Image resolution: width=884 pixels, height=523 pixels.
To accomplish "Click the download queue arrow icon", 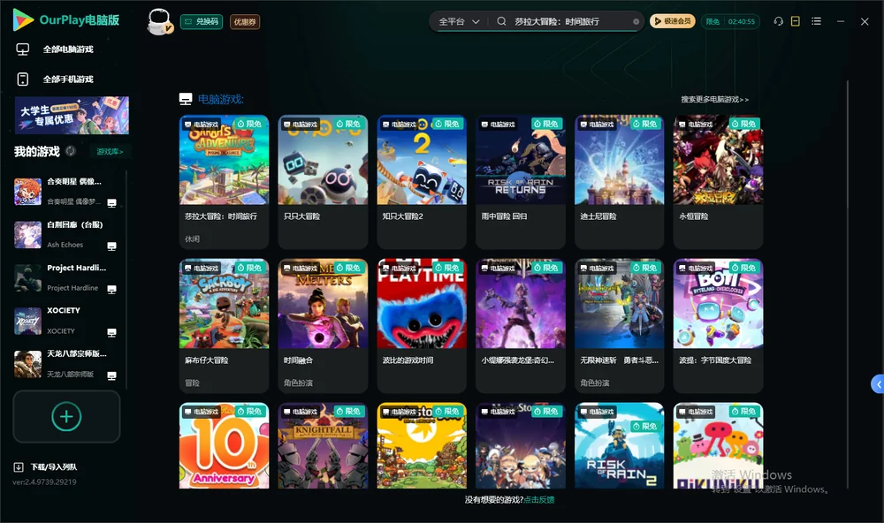I will [x=19, y=467].
